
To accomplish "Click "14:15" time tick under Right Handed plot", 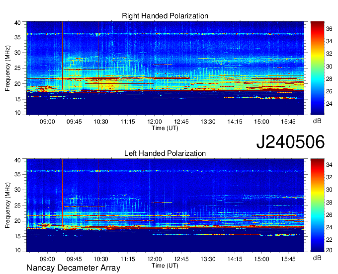I will click(235, 122).
